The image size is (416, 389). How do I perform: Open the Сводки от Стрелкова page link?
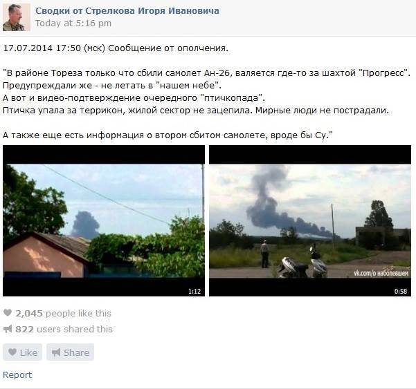[127, 11]
